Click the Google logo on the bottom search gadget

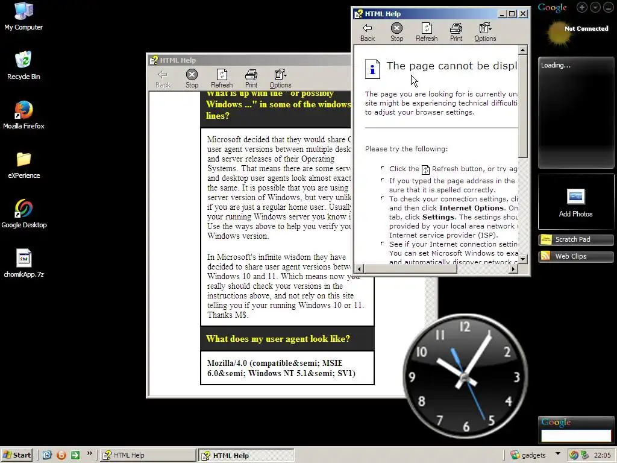(556, 423)
